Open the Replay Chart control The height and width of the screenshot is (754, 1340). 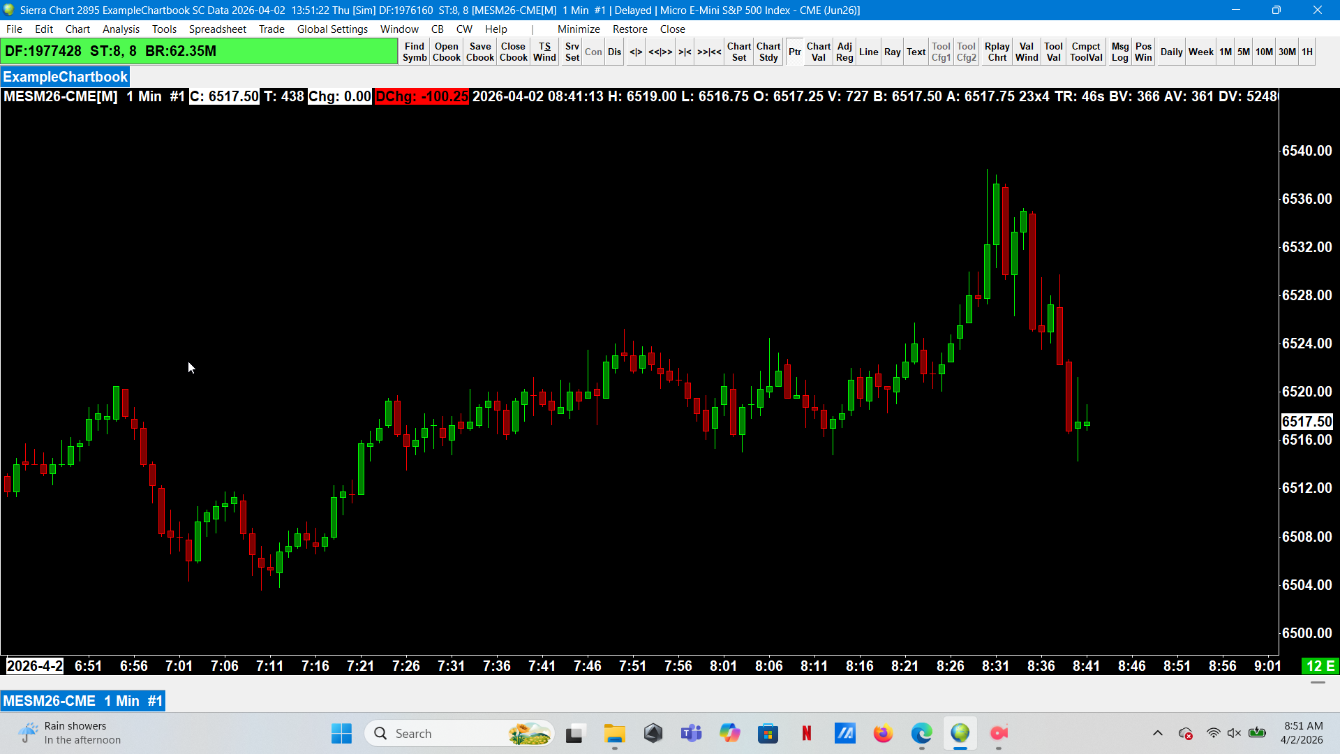pyautogui.click(x=997, y=52)
